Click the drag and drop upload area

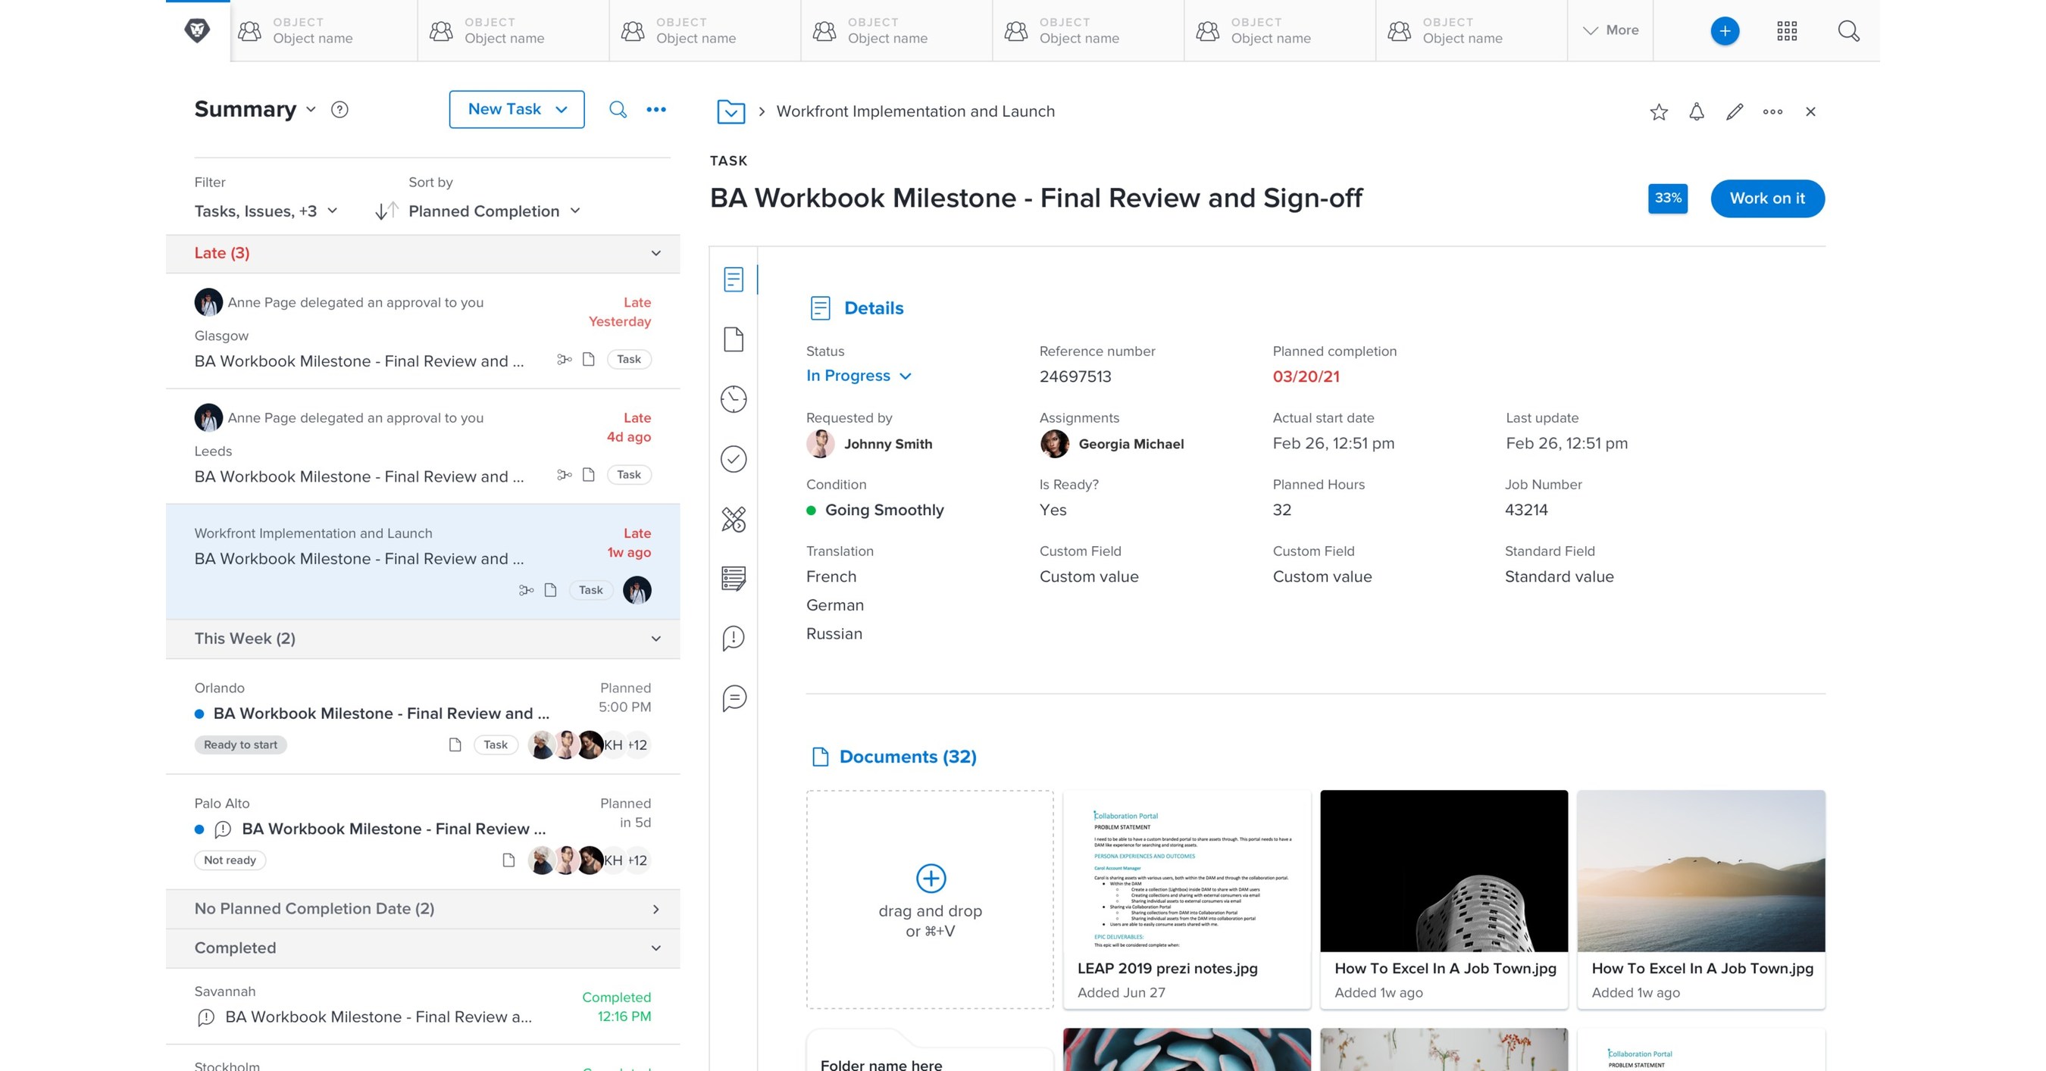930,900
